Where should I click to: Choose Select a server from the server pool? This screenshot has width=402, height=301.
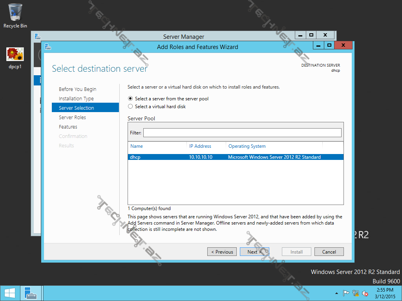[x=131, y=99]
